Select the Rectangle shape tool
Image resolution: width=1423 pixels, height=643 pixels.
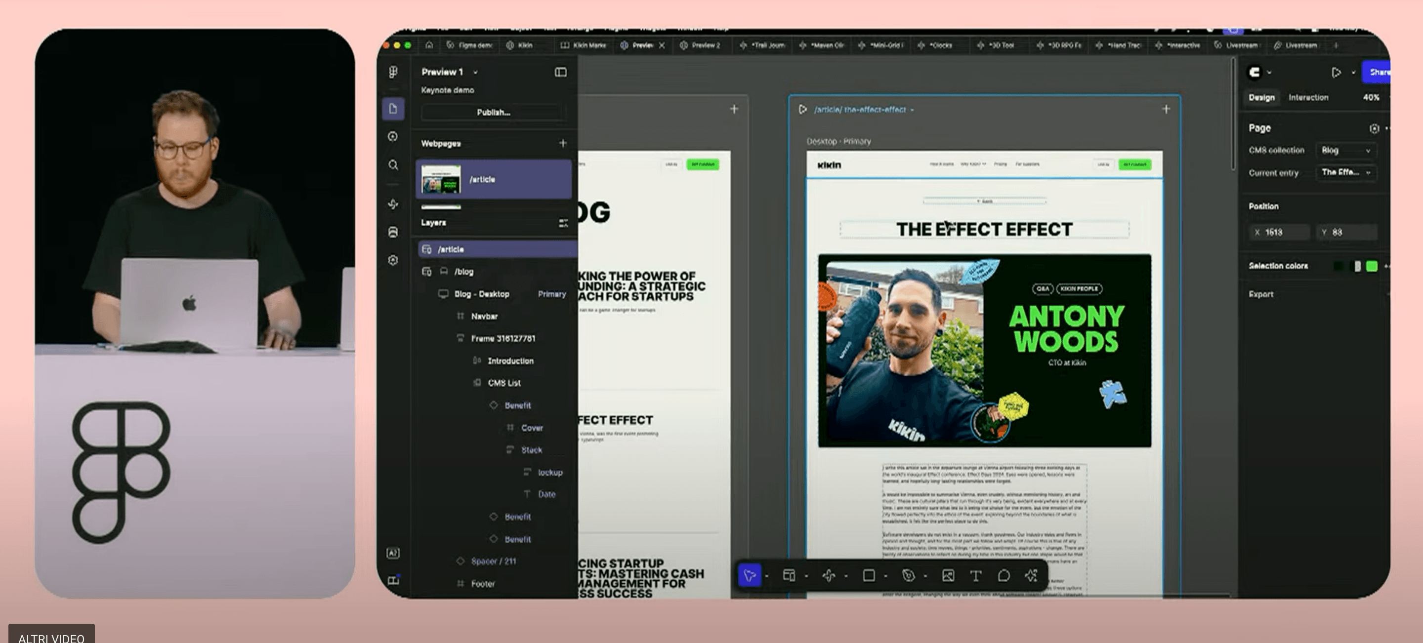coord(869,576)
